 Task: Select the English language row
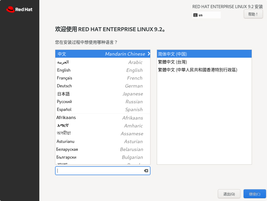point(103,70)
